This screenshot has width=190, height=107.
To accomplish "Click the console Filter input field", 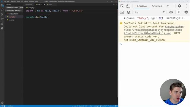I will pos(179,12).
